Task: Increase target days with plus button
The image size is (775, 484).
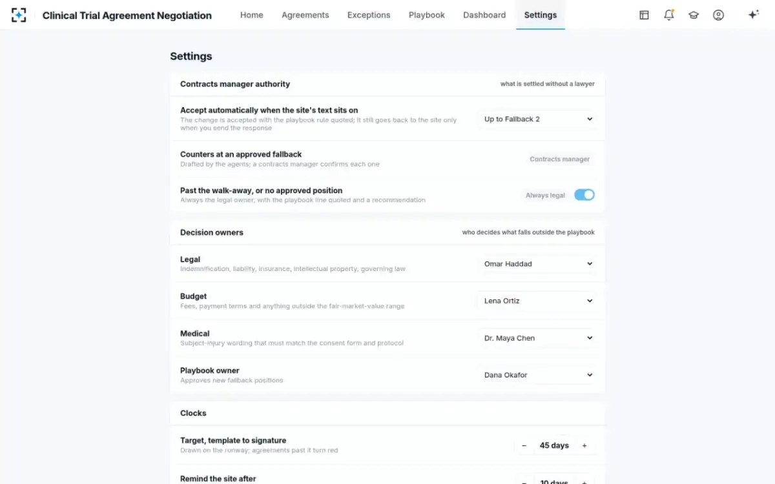Action: (584, 446)
